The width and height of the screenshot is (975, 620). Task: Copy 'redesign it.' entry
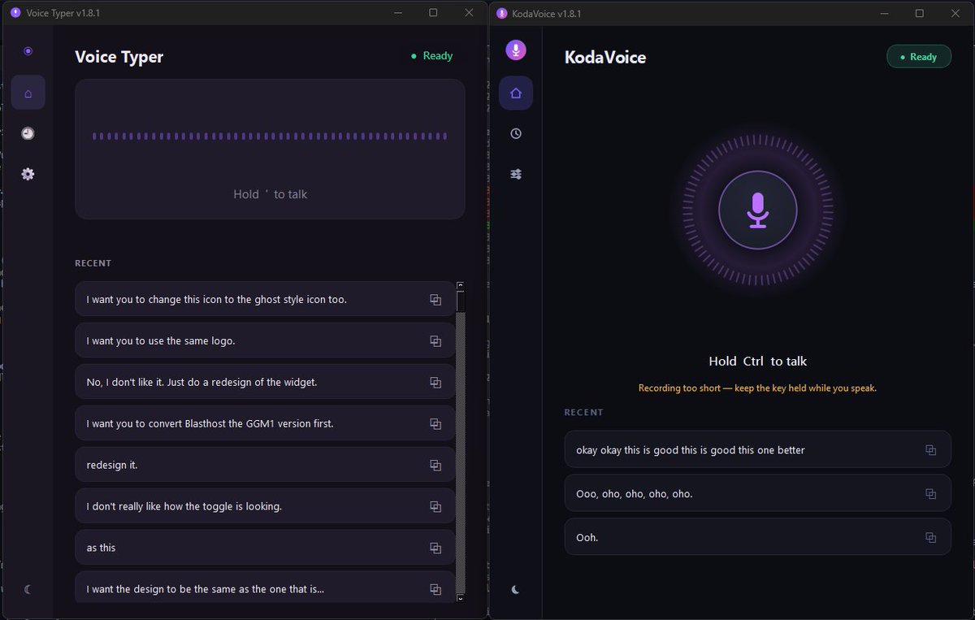point(435,466)
